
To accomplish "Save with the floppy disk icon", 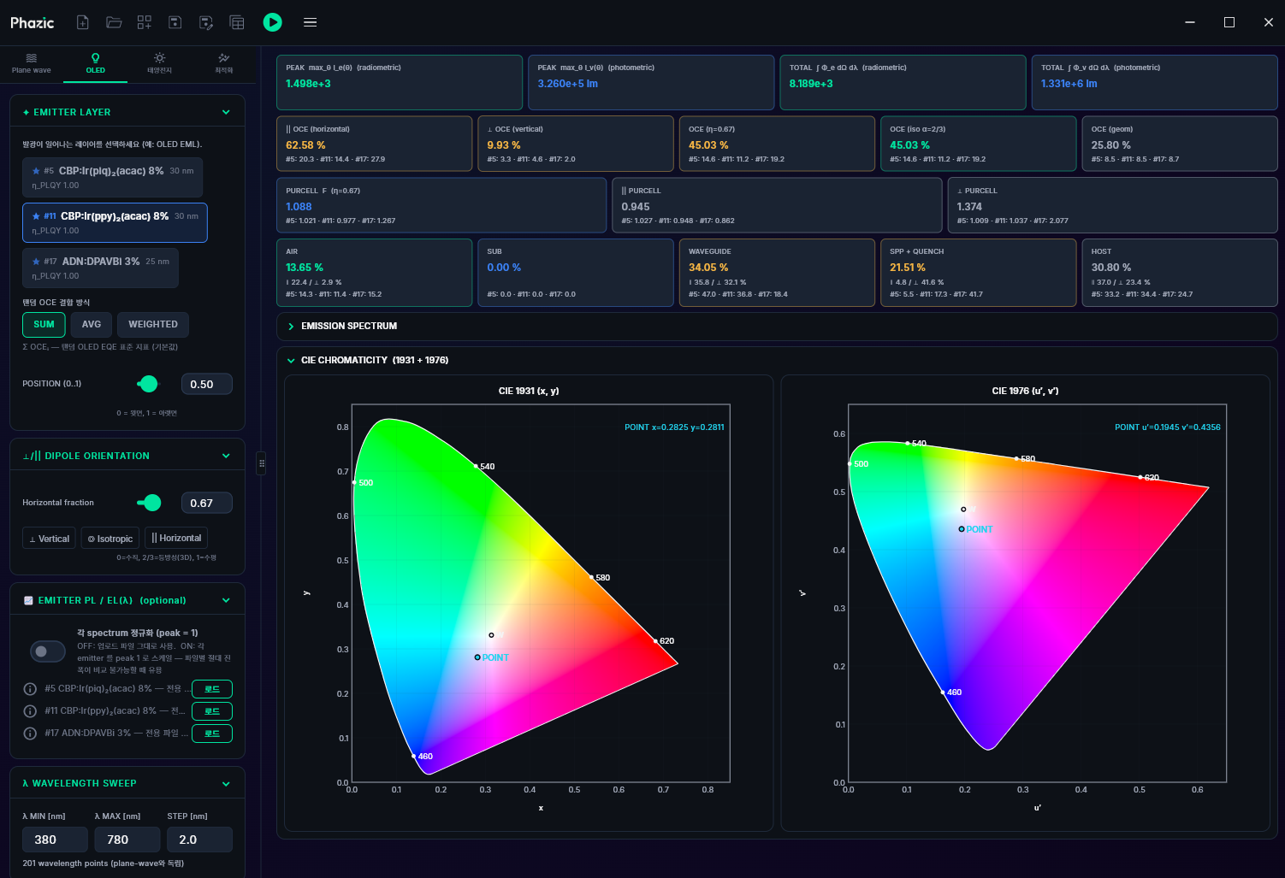I will point(175,22).
